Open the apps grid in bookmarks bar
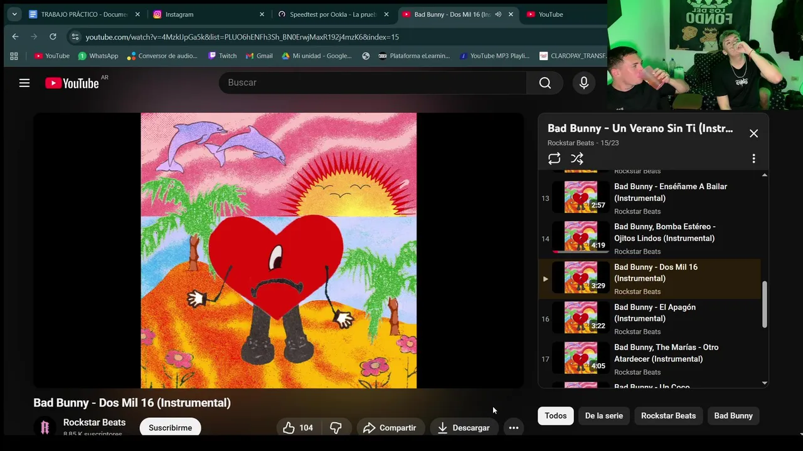 [x=14, y=56]
